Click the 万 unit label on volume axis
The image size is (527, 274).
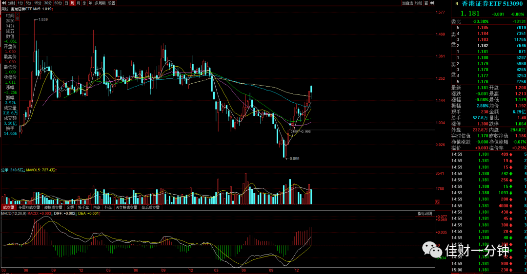pos(437,202)
